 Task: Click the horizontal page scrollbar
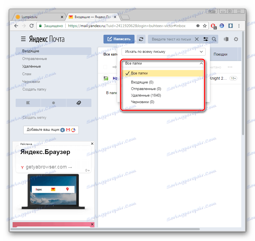pyautogui.click(x=105, y=229)
